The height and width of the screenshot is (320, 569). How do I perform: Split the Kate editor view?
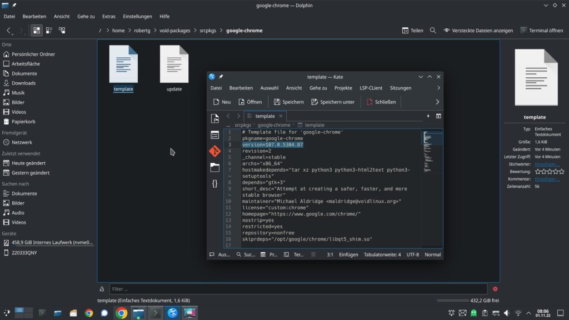click(438, 116)
